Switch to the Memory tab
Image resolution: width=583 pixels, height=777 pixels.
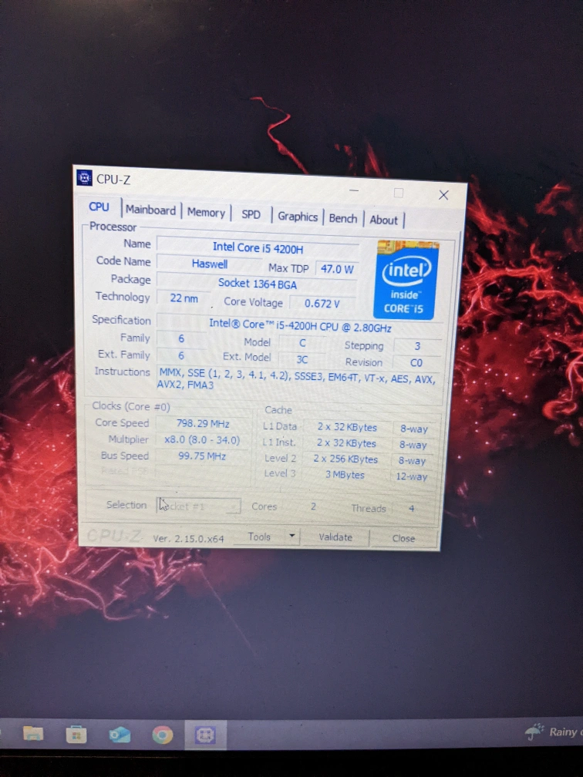(x=206, y=213)
